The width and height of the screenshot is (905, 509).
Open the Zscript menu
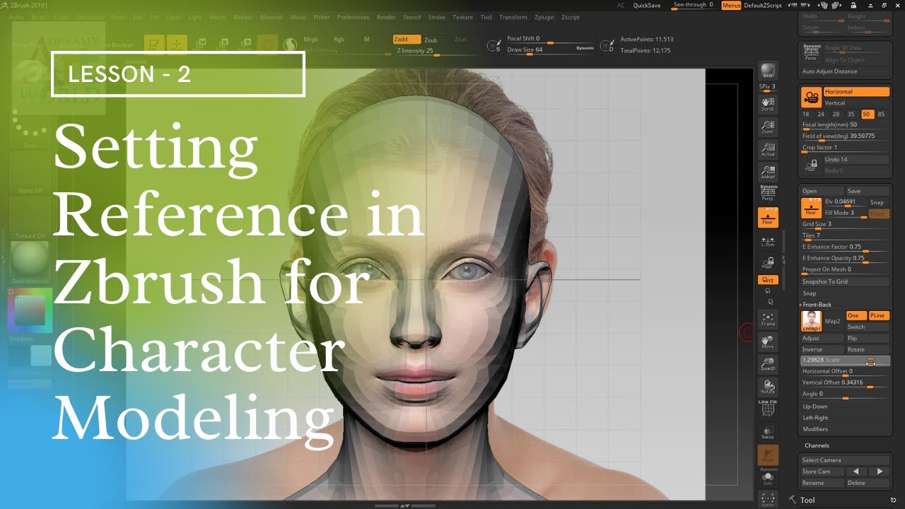click(x=571, y=17)
